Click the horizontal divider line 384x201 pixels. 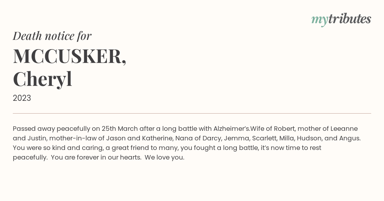click(192, 113)
